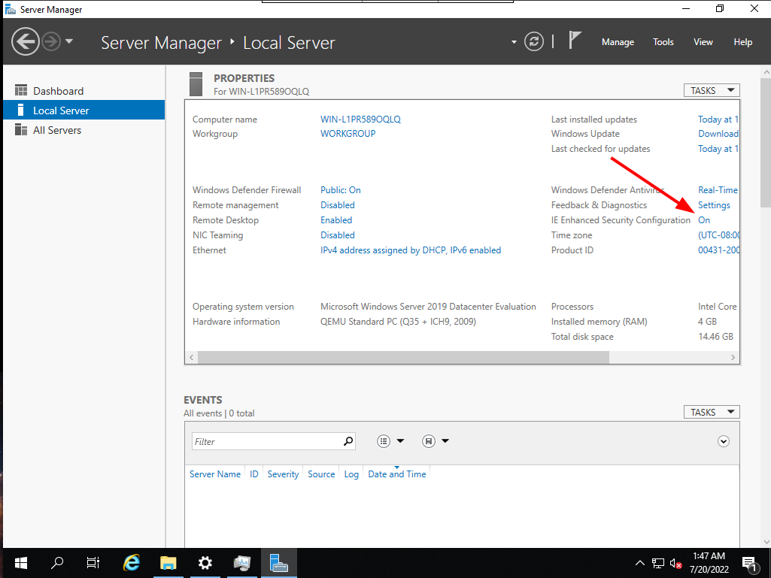
Task: Click the main vertical scrollbar thumb
Action: [x=766, y=143]
